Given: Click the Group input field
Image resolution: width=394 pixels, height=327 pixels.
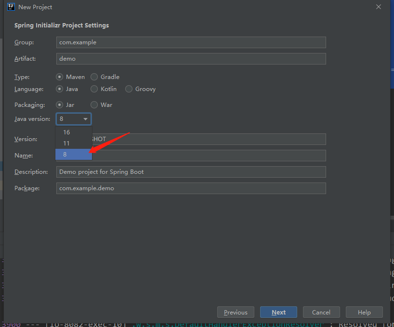Looking at the screenshot, I should click(191, 42).
